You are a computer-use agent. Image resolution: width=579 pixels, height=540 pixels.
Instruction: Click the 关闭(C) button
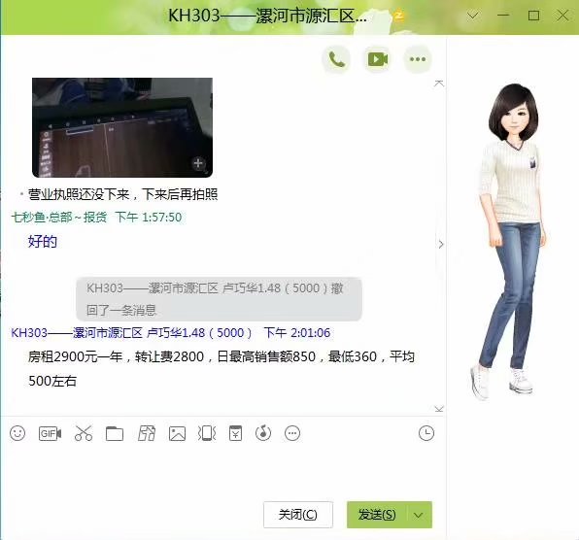(x=298, y=515)
